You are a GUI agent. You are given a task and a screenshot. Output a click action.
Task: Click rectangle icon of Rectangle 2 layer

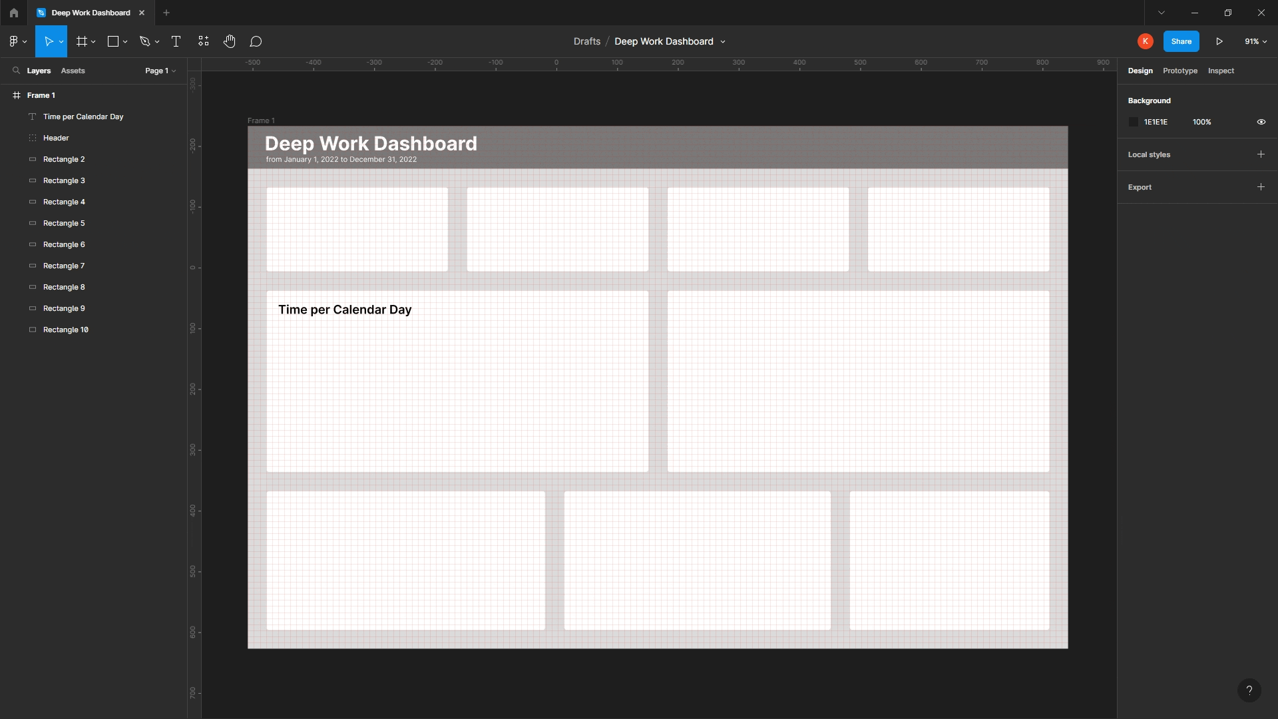pos(32,159)
